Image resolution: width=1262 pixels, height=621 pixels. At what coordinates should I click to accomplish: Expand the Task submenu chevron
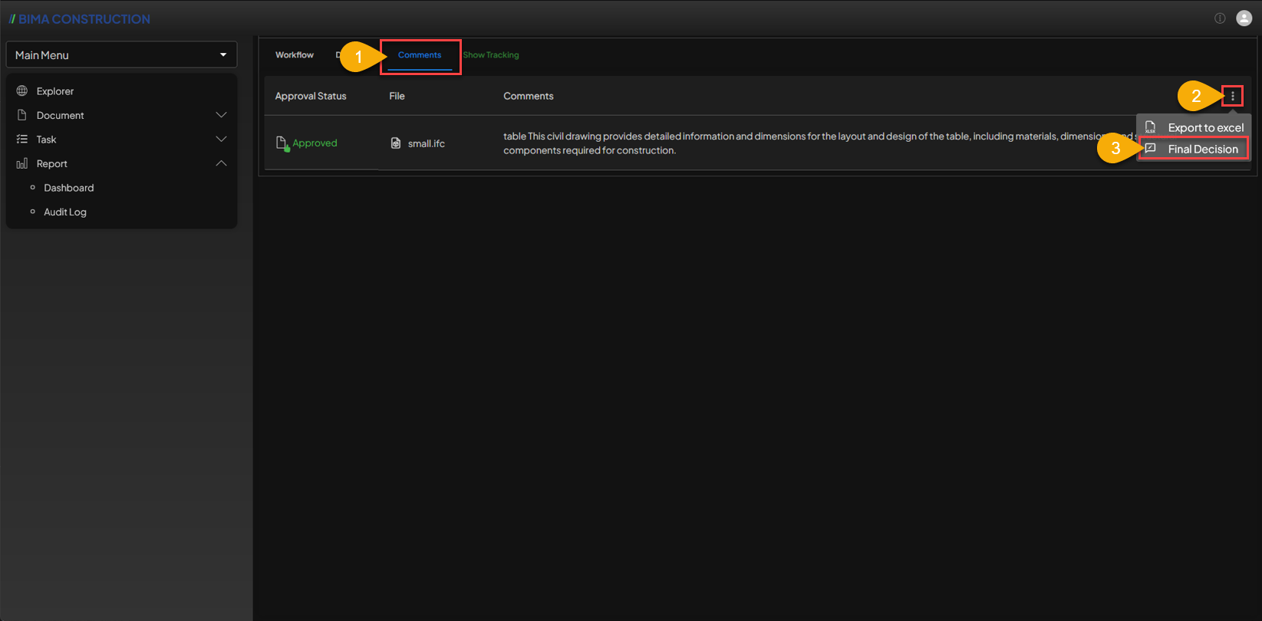pos(221,140)
